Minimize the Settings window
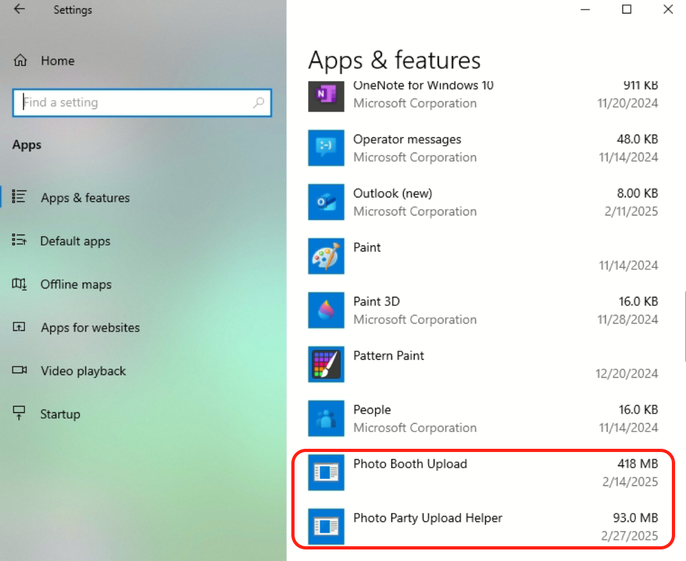Viewport: 686px width, 561px height. [x=585, y=9]
